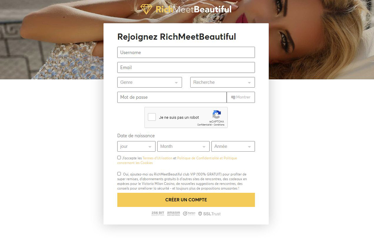Click the eye icon beside Montrer
Screen dimensions: 374x246
[x=233, y=97]
